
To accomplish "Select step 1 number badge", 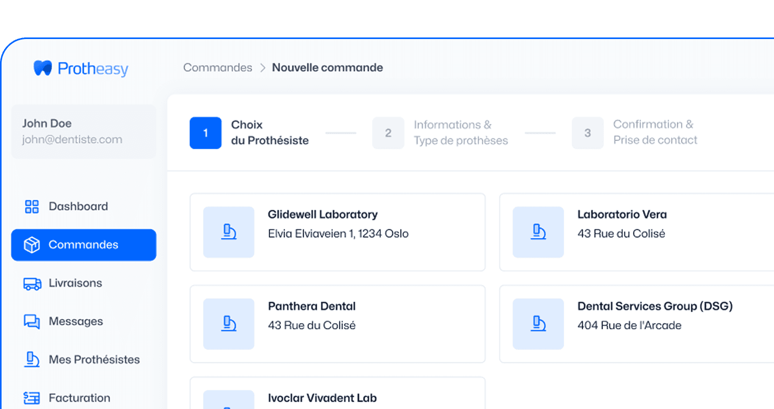I will click(x=205, y=133).
